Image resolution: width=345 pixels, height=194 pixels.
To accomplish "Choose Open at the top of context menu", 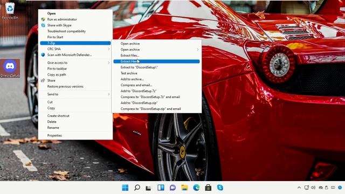I will point(75,13).
